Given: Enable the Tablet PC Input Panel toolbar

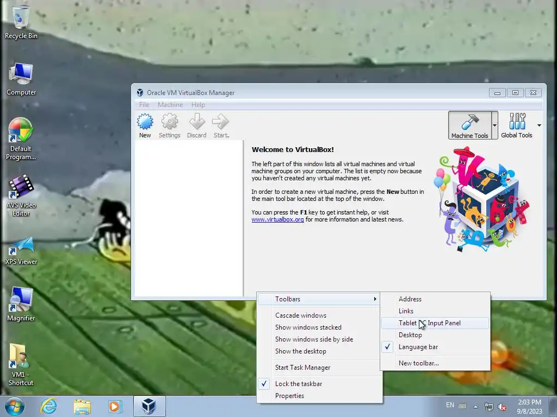Looking at the screenshot, I should click(435, 323).
